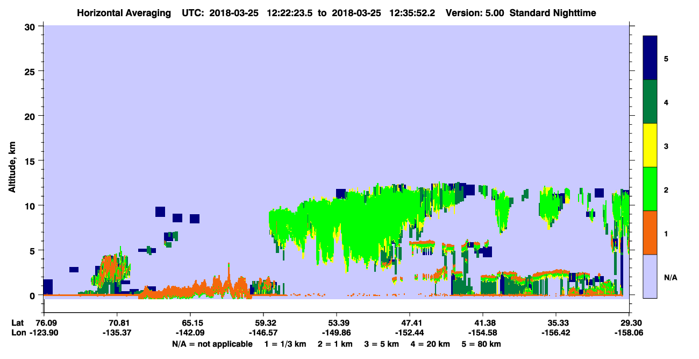
Task: Click the end time '12:35:52.2'
Action: point(411,12)
